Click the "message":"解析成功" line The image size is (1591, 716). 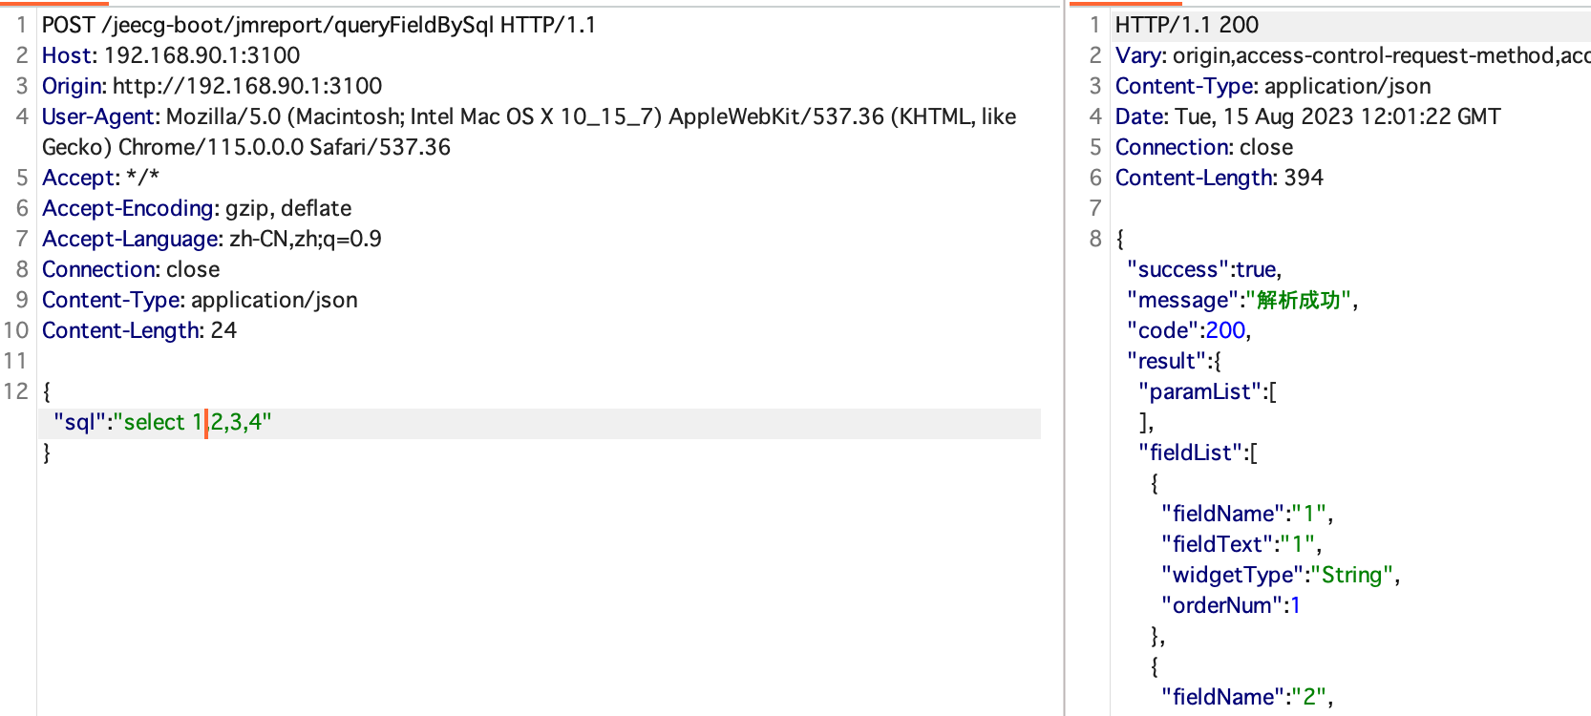pyautogui.click(x=1242, y=300)
